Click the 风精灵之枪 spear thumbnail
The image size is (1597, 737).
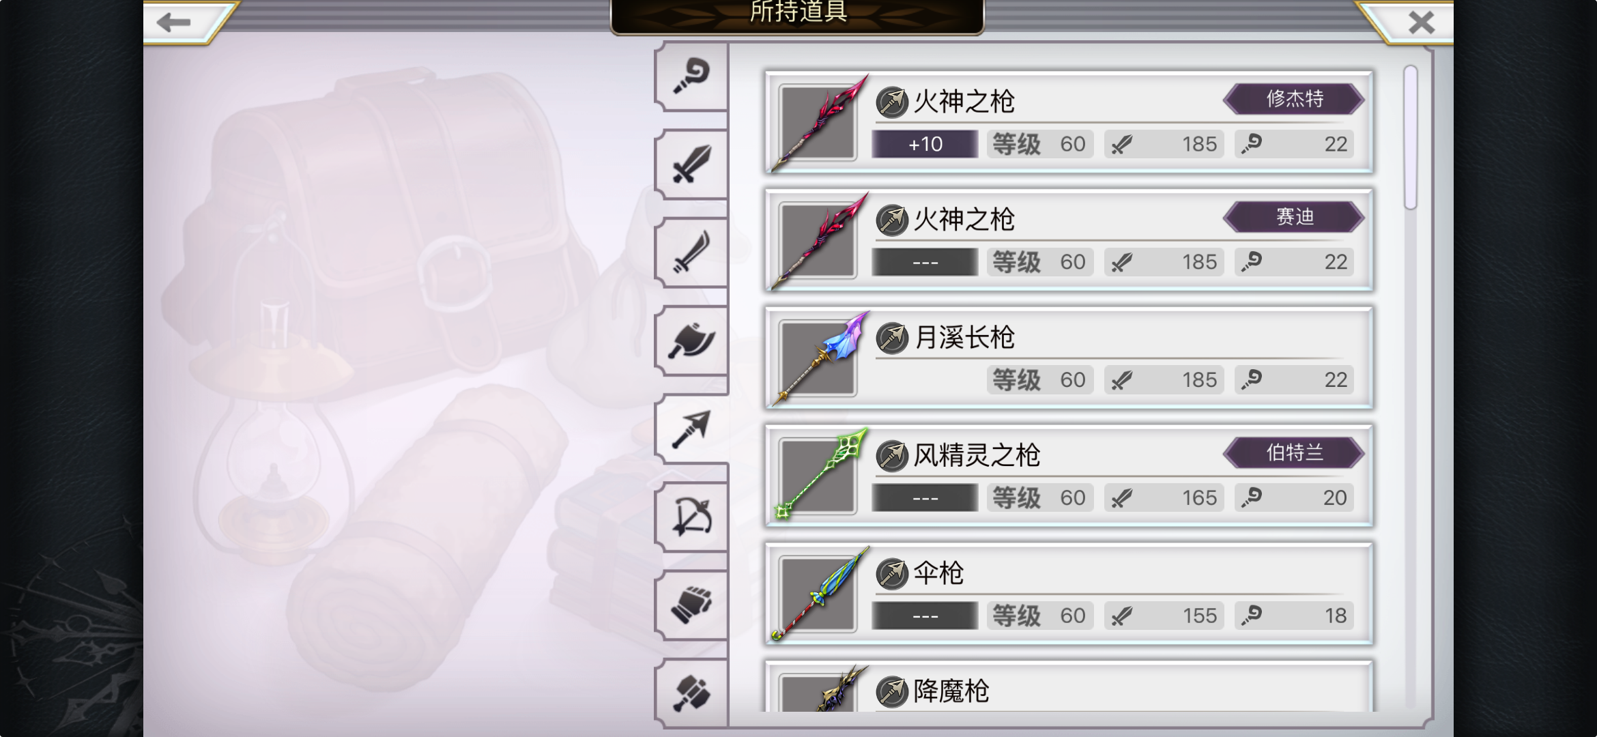(x=819, y=476)
